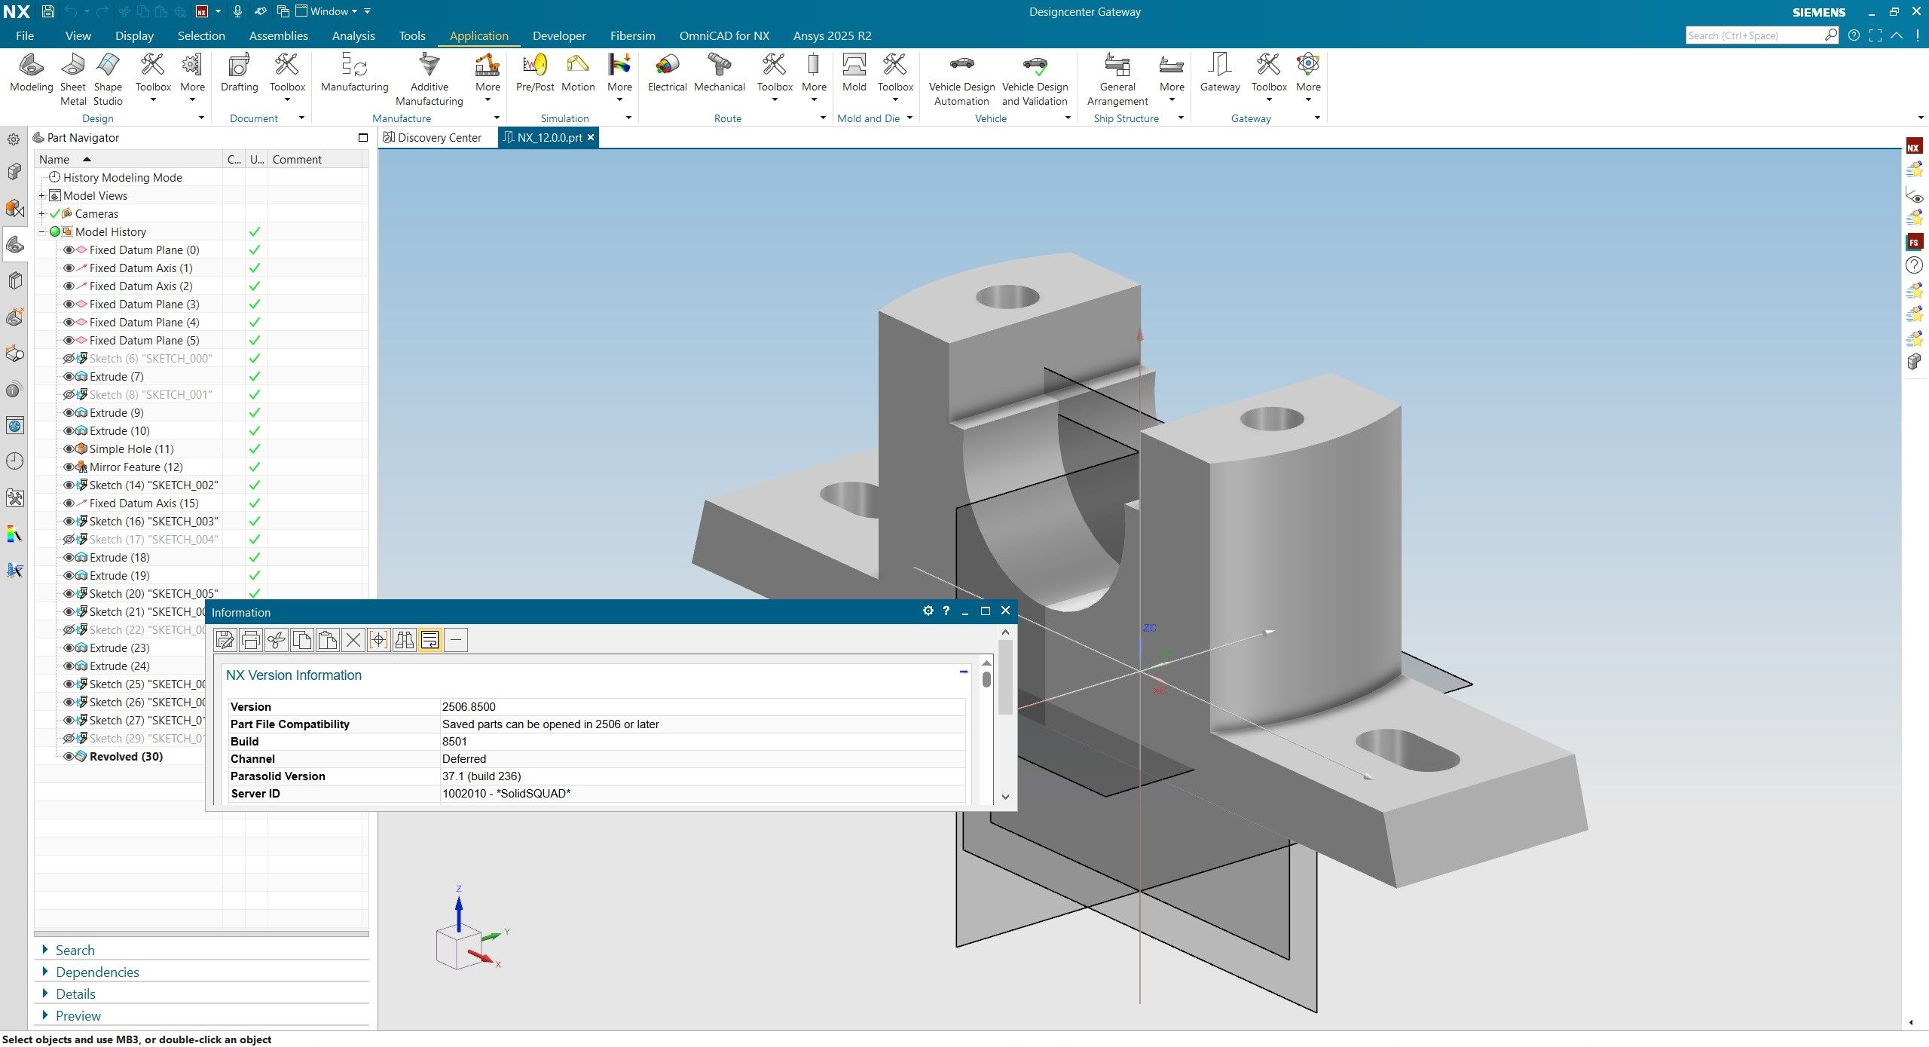The image size is (1929, 1047).
Task: Toggle visibility of Mirror Feature (12)
Action: (x=69, y=467)
